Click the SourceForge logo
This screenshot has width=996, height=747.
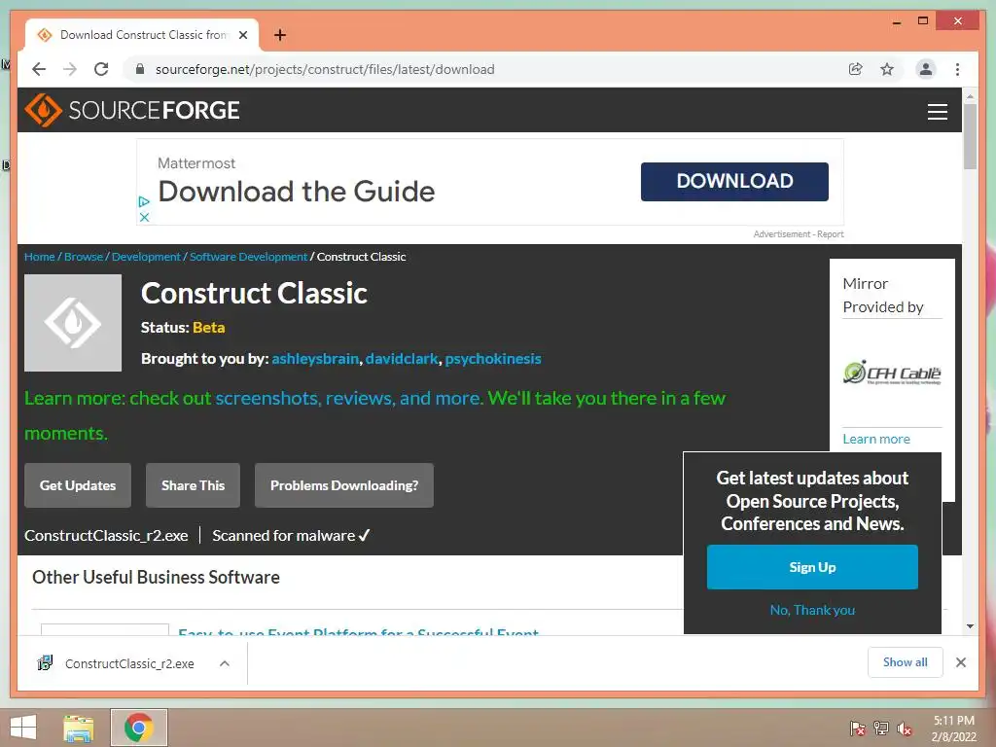click(x=132, y=110)
